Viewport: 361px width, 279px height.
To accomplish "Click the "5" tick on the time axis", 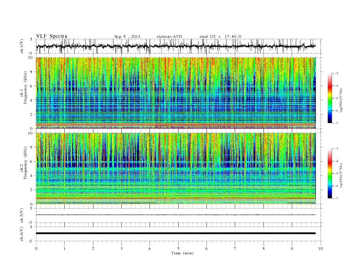I will point(178,248).
